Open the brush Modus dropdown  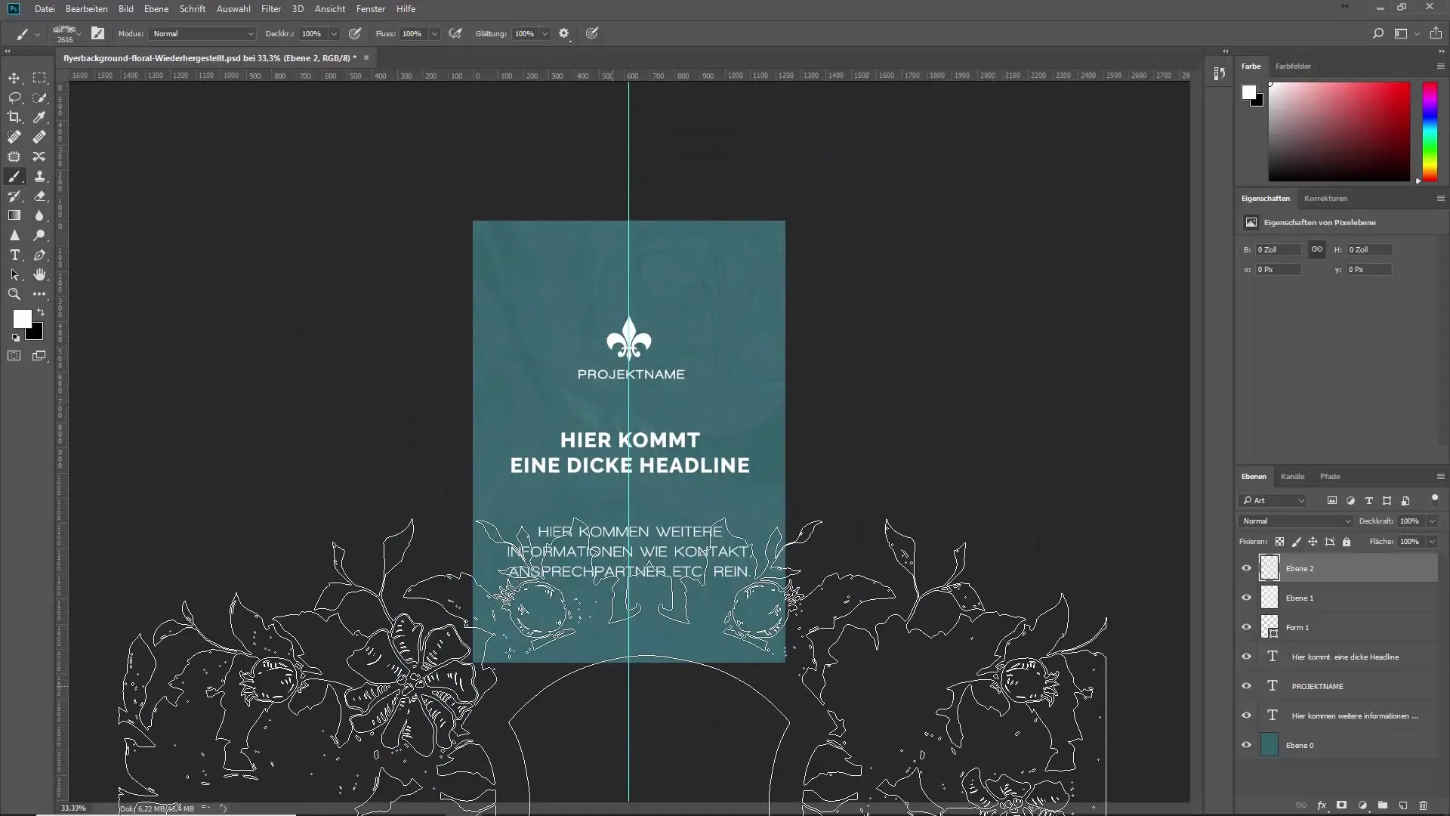coord(202,33)
